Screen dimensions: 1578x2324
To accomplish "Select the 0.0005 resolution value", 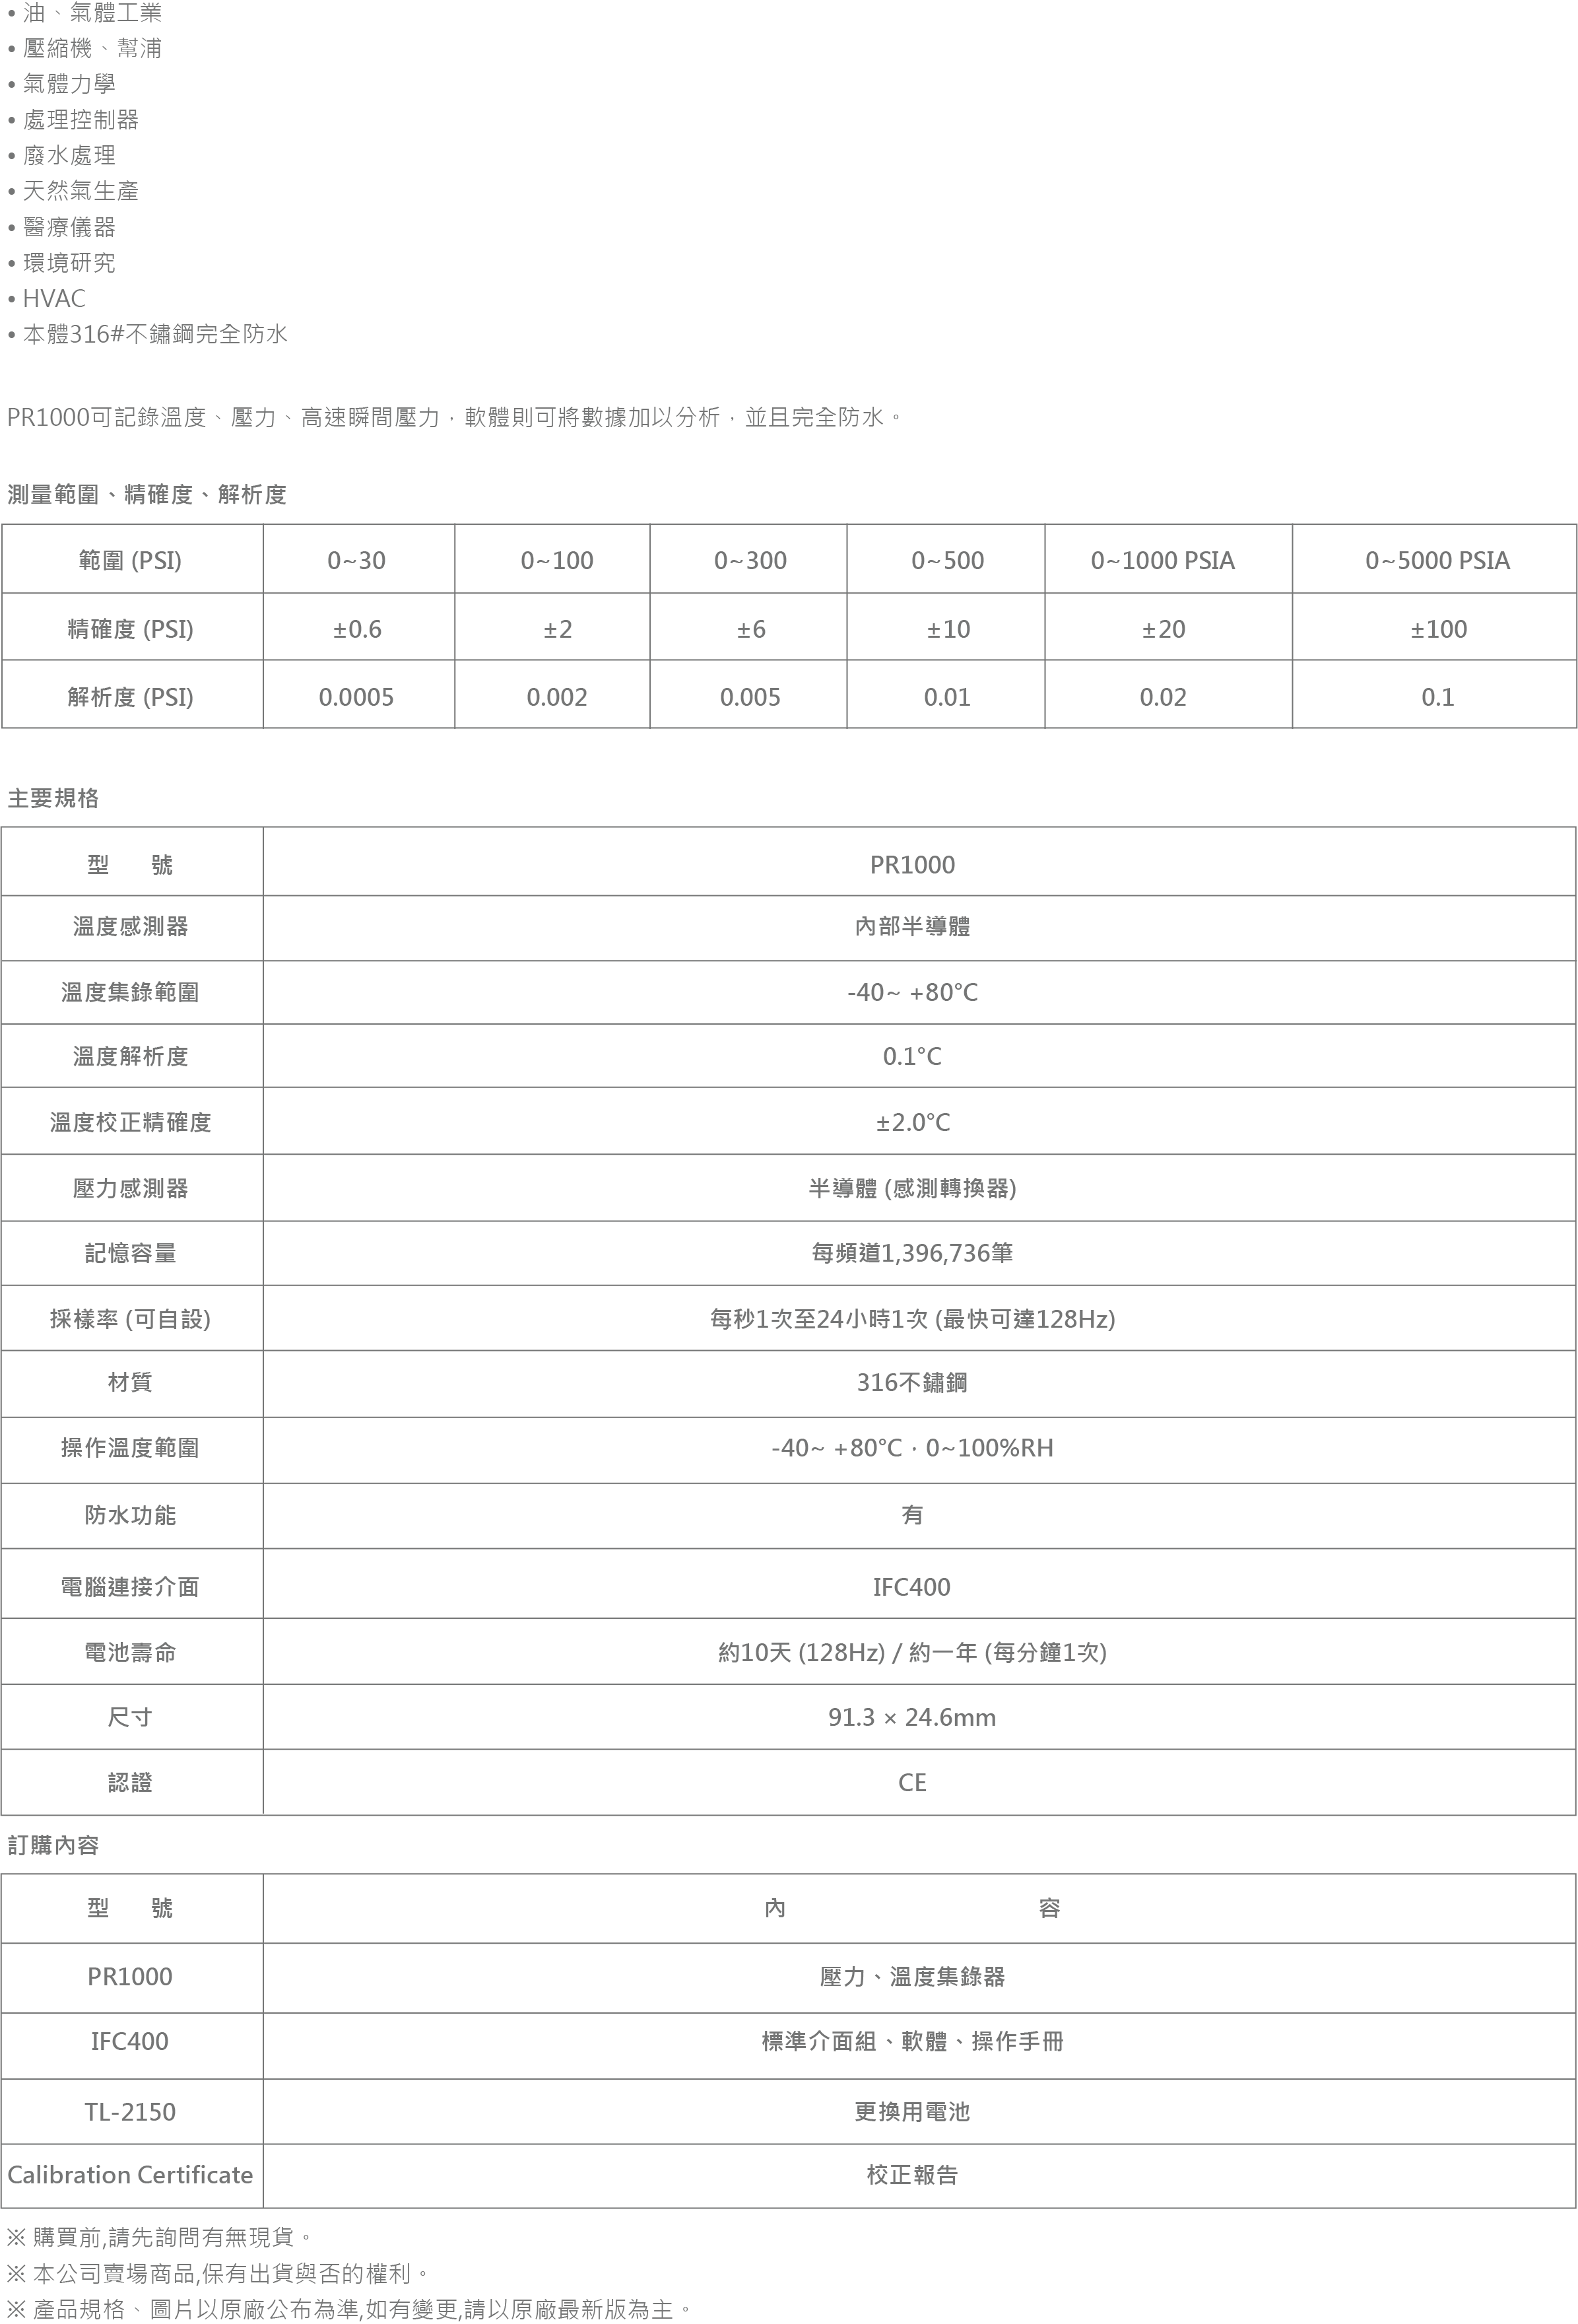I will click(x=357, y=697).
